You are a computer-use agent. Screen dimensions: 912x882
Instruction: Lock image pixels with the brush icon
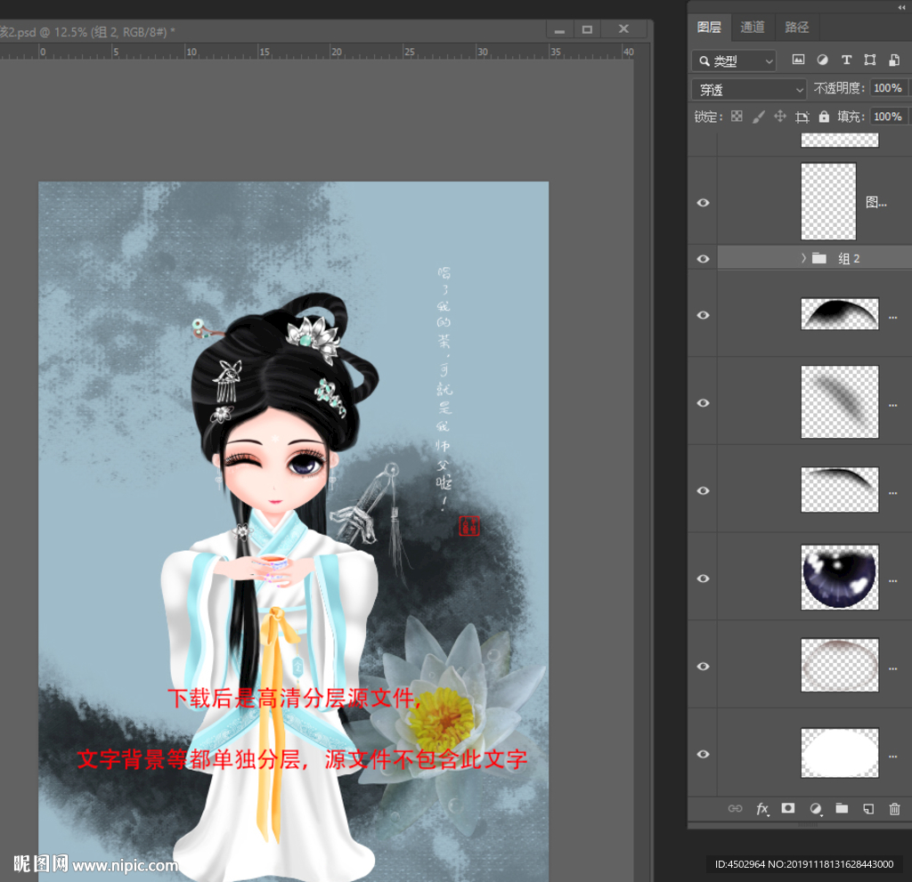point(759,117)
